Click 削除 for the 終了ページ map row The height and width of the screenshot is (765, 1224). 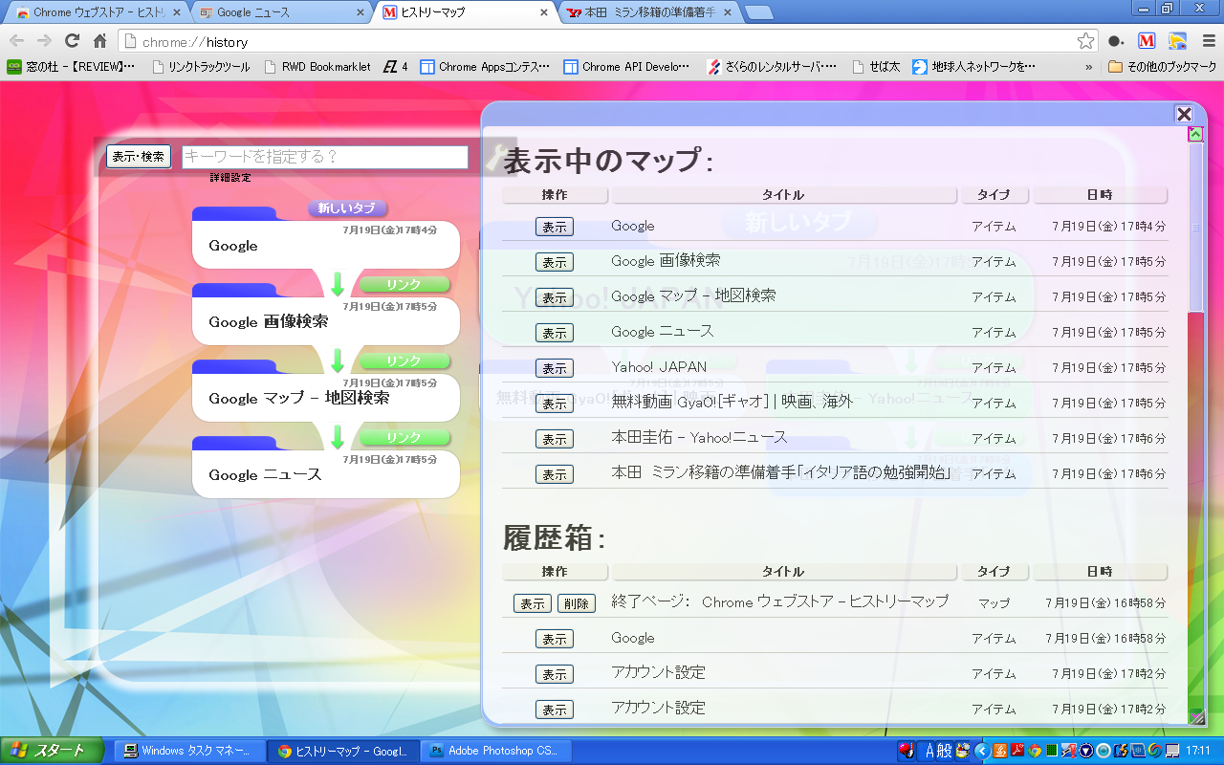576,603
